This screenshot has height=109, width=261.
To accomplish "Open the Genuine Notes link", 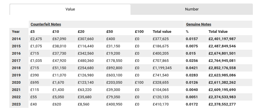I will (199, 24).
